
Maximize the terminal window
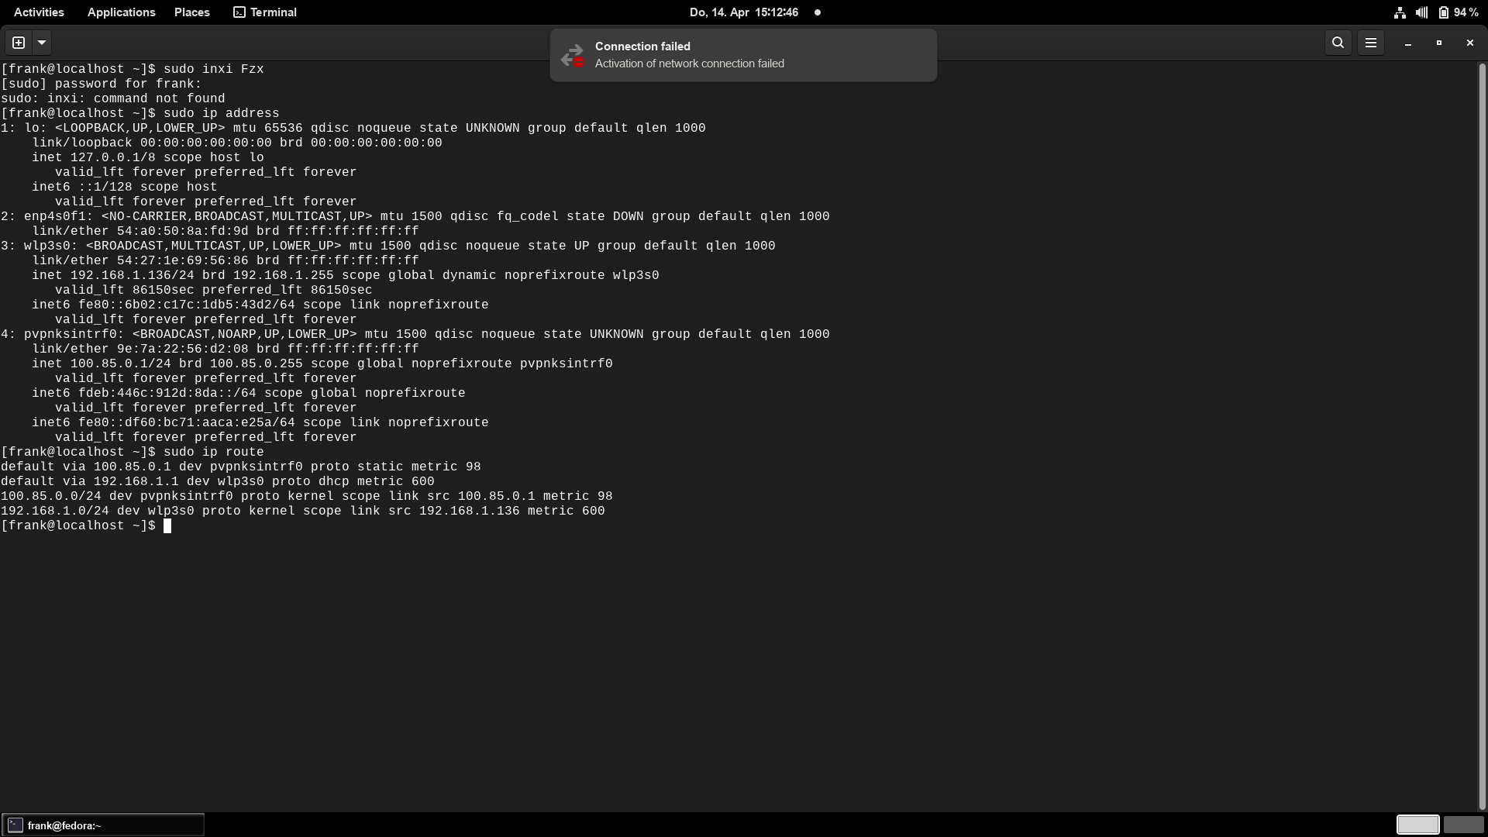coord(1438,43)
